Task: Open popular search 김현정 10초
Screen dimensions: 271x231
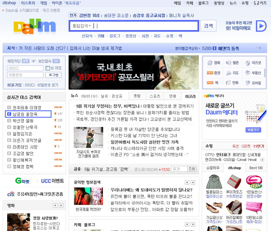Action: coord(89,16)
